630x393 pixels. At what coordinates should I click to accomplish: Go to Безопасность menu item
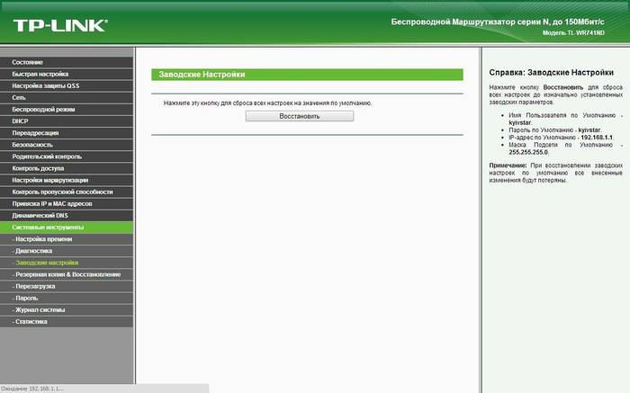pyautogui.click(x=67, y=145)
